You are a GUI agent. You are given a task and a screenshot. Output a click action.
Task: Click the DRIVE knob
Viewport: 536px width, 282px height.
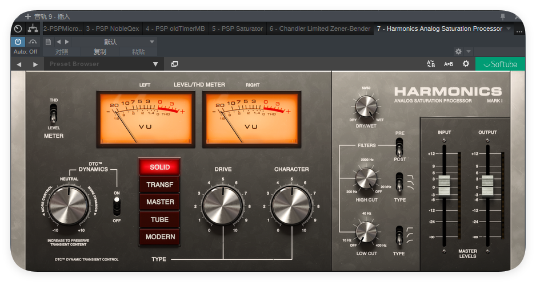pos(223,205)
